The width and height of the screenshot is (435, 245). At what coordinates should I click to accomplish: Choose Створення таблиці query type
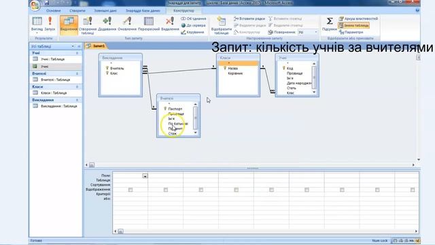pos(88,26)
